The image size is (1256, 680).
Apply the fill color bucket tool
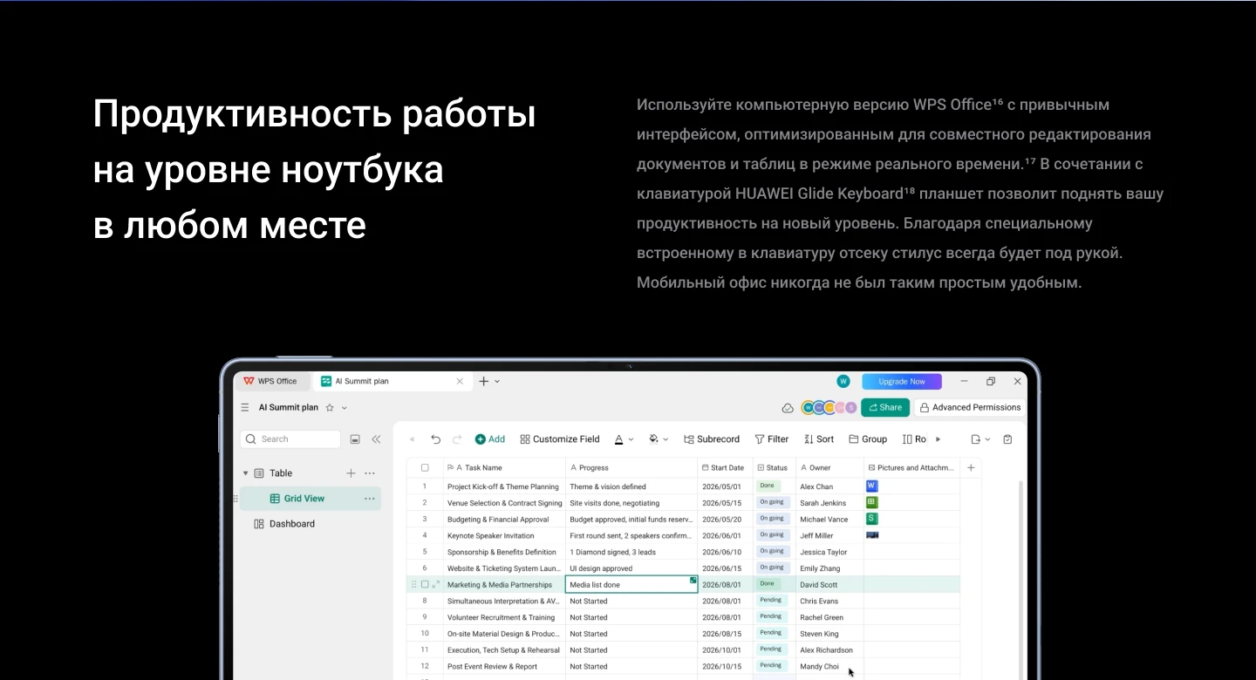point(653,439)
